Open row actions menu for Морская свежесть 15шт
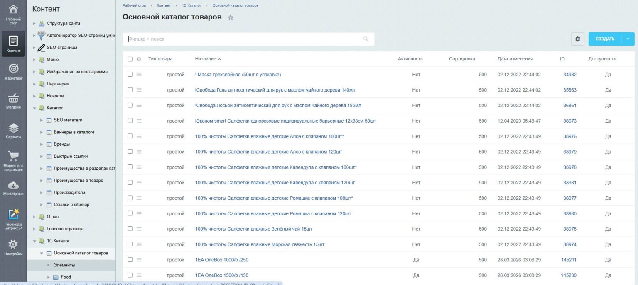Screen dimensions: 638x285 pos(139,244)
